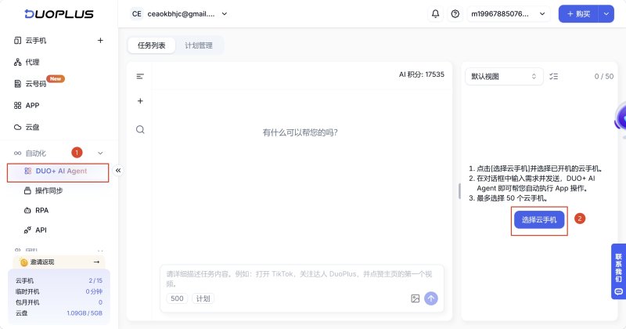Screen dimensions: 626x329
Task: Open the 默认视图 view dropdown
Action: coord(504,76)
